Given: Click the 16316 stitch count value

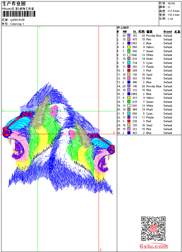Looking at the screenshot, I should [x=171, y=4].
